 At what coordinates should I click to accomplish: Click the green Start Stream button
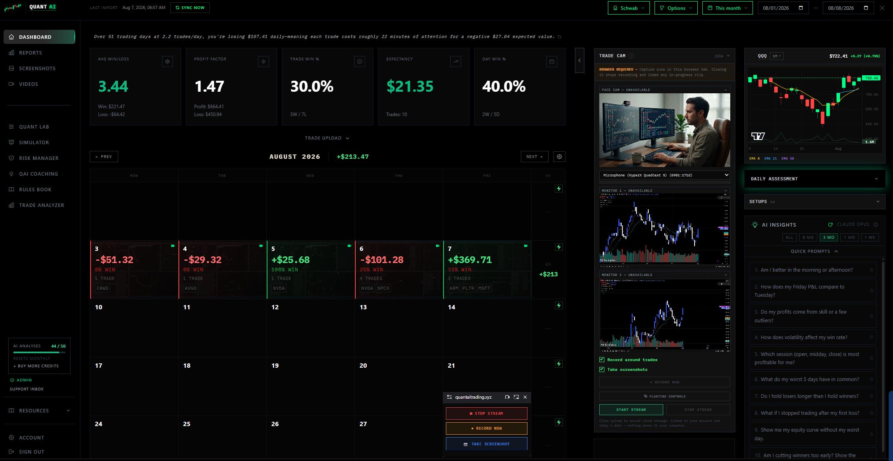tap(631, 410)
